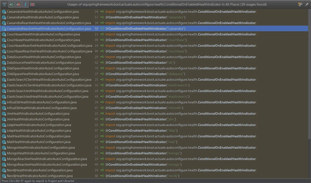Toggle group by file structure icon
The image size is (311, 183).
coord(5,4)
